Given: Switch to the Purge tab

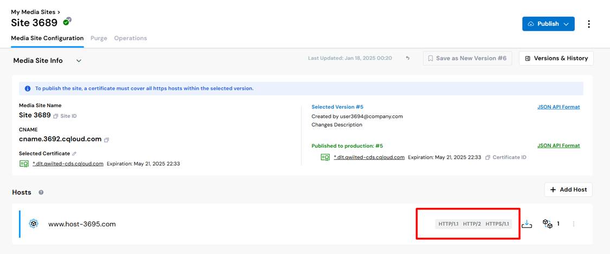Looking at the screenshot, I should click(99, 38).
